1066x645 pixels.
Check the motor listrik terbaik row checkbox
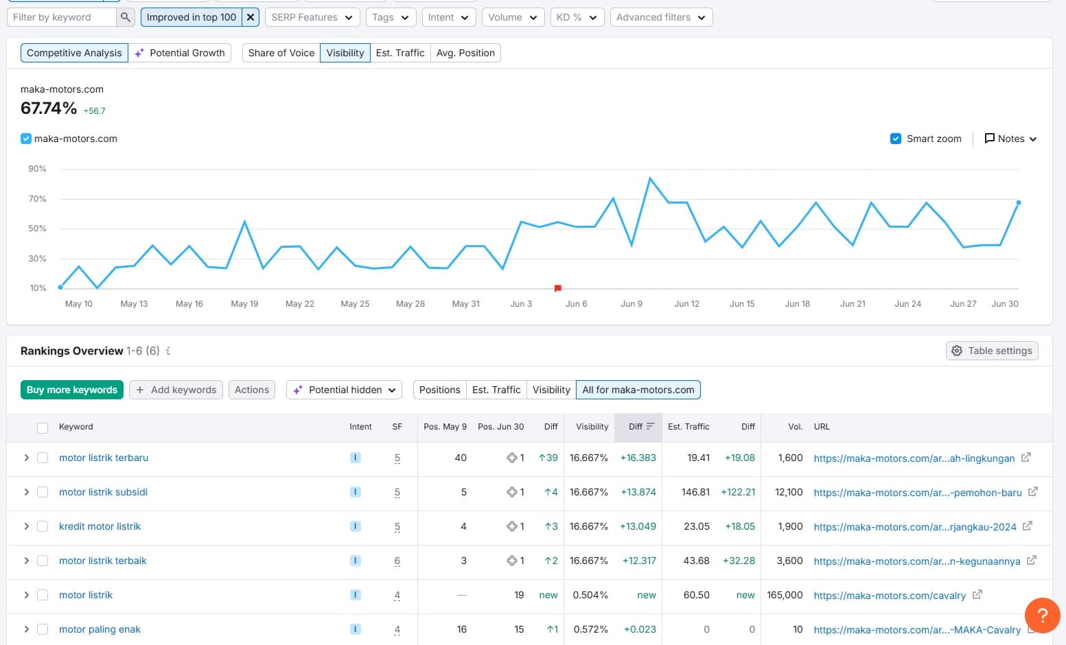(43, 561)
